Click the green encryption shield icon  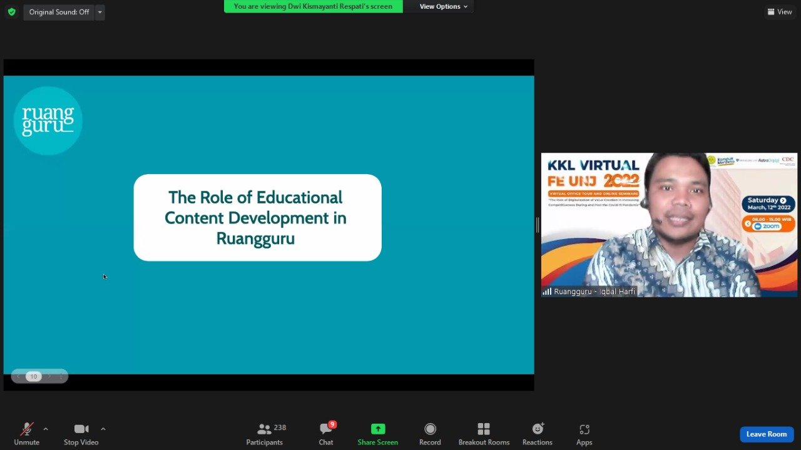pos(11,12)
